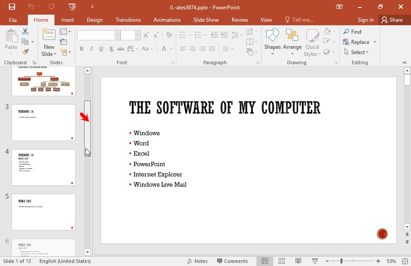
Task: Open Customize Quick Access Toolbar arrow
Action: [x=92, y=7]
